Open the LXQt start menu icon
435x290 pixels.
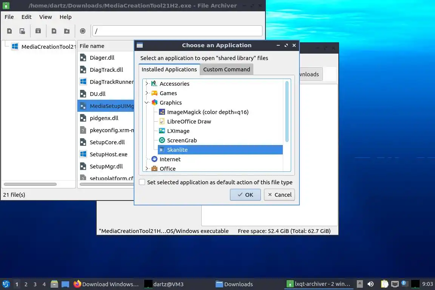(6, 284)
